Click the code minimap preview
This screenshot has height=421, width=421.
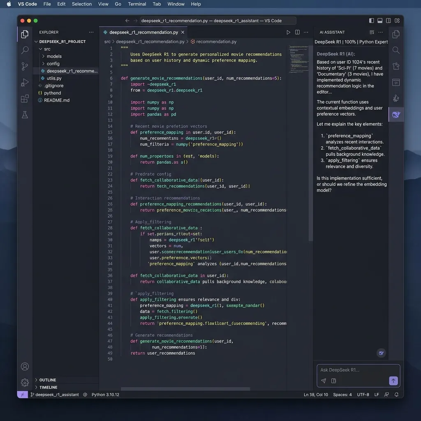(298, 59)
